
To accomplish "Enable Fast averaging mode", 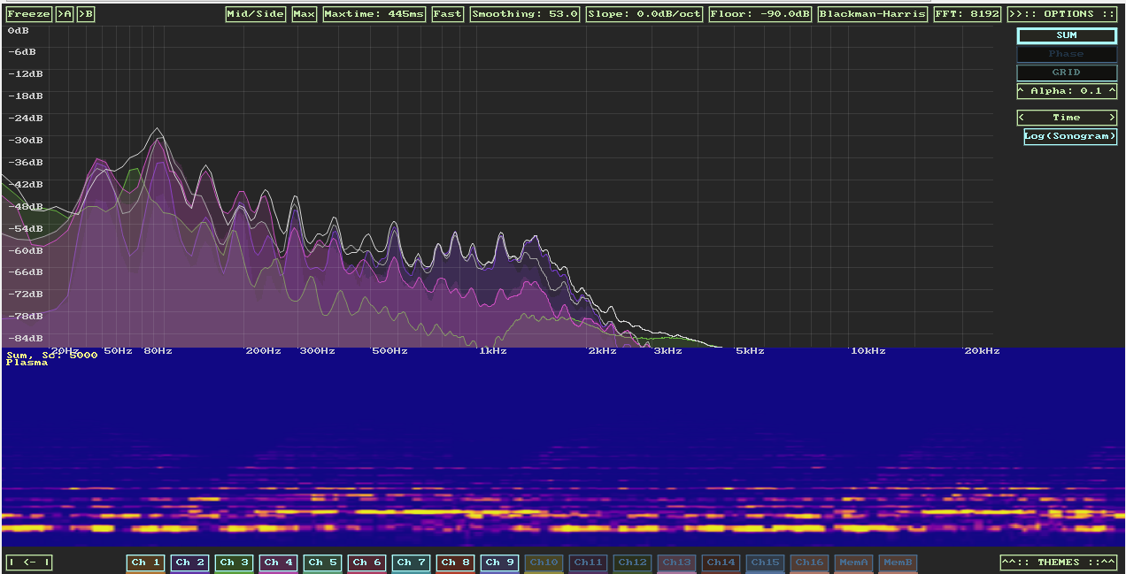I will point(447,13).
